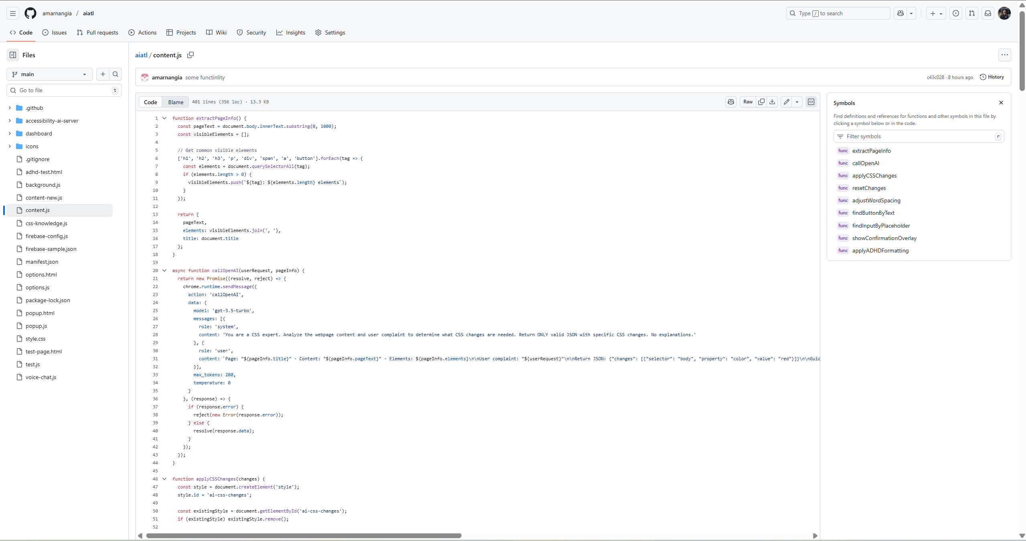Collapse the callOpenAI function at line 20
The height and width of the screenshot is (541, 1026).
pos(164,270)
